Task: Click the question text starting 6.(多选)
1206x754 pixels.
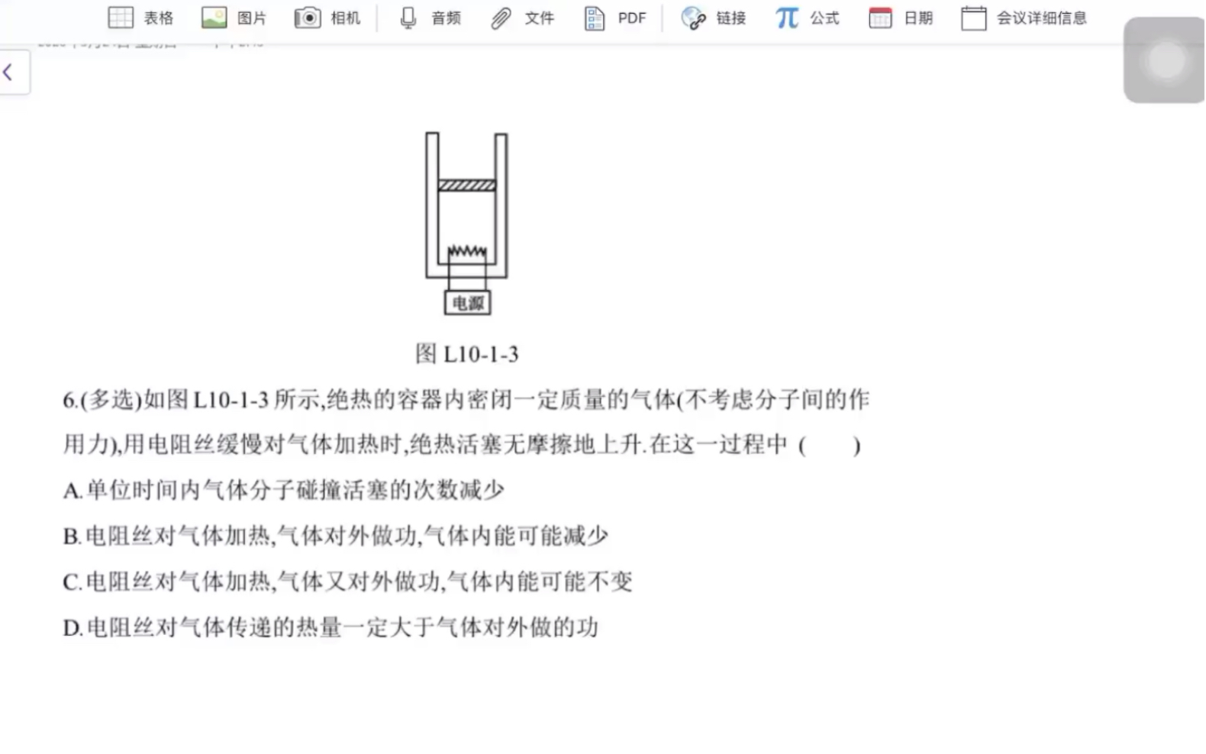Action: point(466,400)
